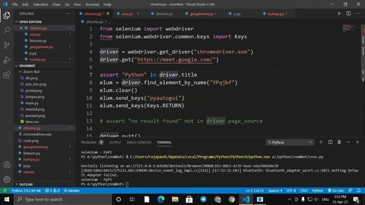Open the Extensions view
The height and width of the screenshot is (205, 365).
pyautogui.click(x=7, y=75)
